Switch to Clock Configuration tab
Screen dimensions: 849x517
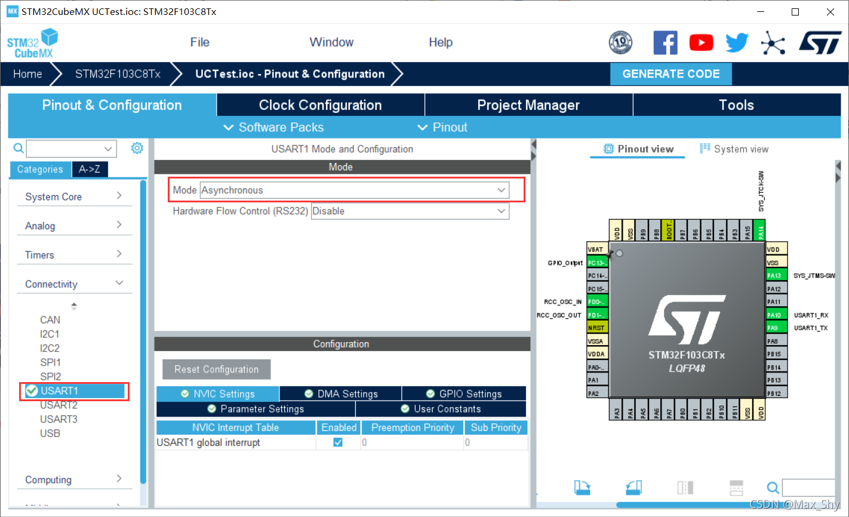[x=320, y=105]
